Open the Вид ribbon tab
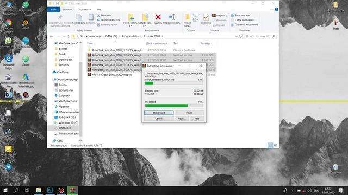The image size is (348, 195). (99, 10)
